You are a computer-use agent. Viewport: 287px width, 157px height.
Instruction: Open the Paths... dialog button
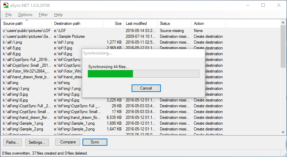click(13, 142)
